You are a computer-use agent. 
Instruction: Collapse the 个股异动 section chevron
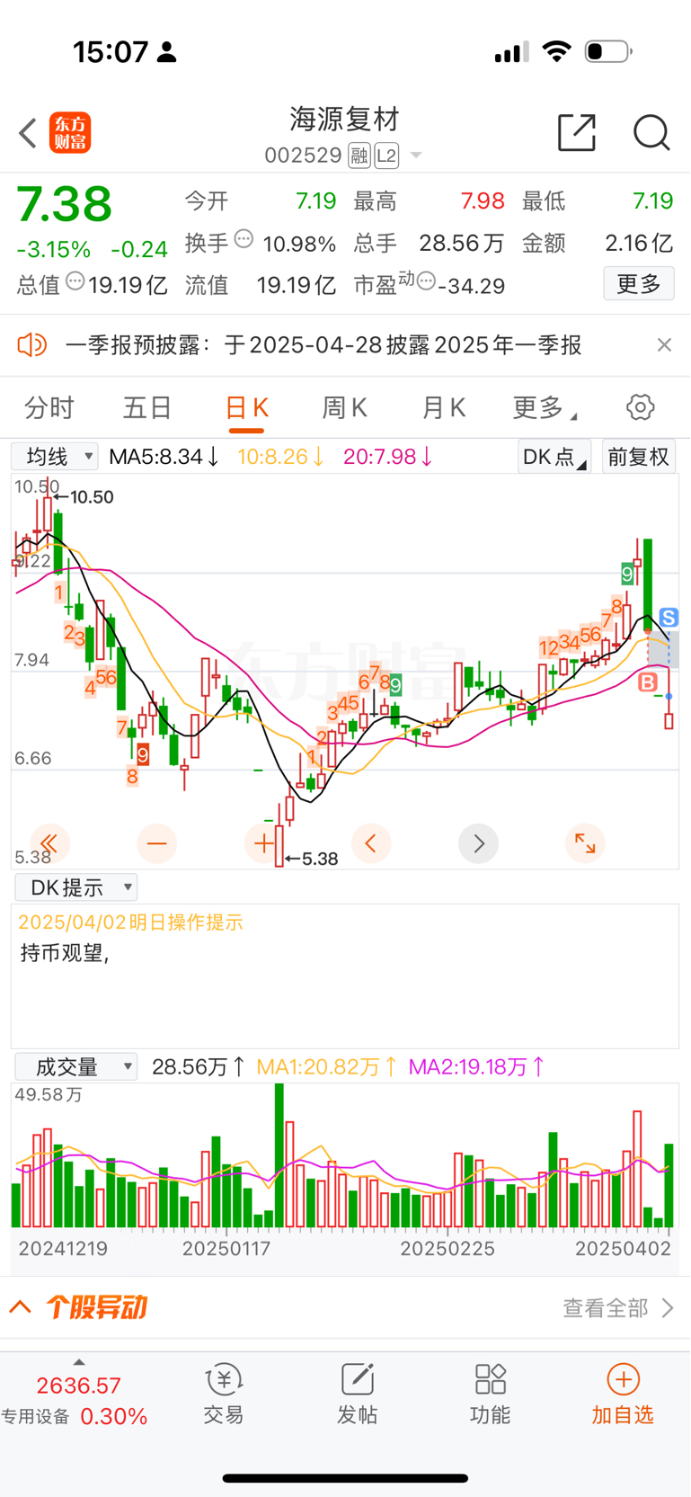pos(21,1307)
